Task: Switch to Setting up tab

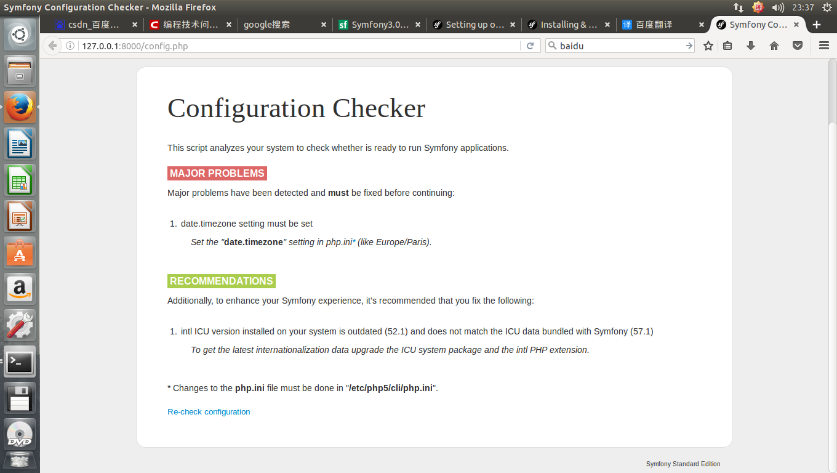Action: coord(474,25)
